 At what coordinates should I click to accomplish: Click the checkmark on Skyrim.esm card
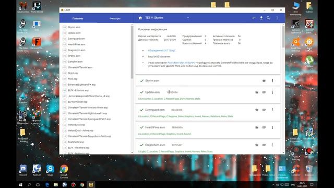141,81
